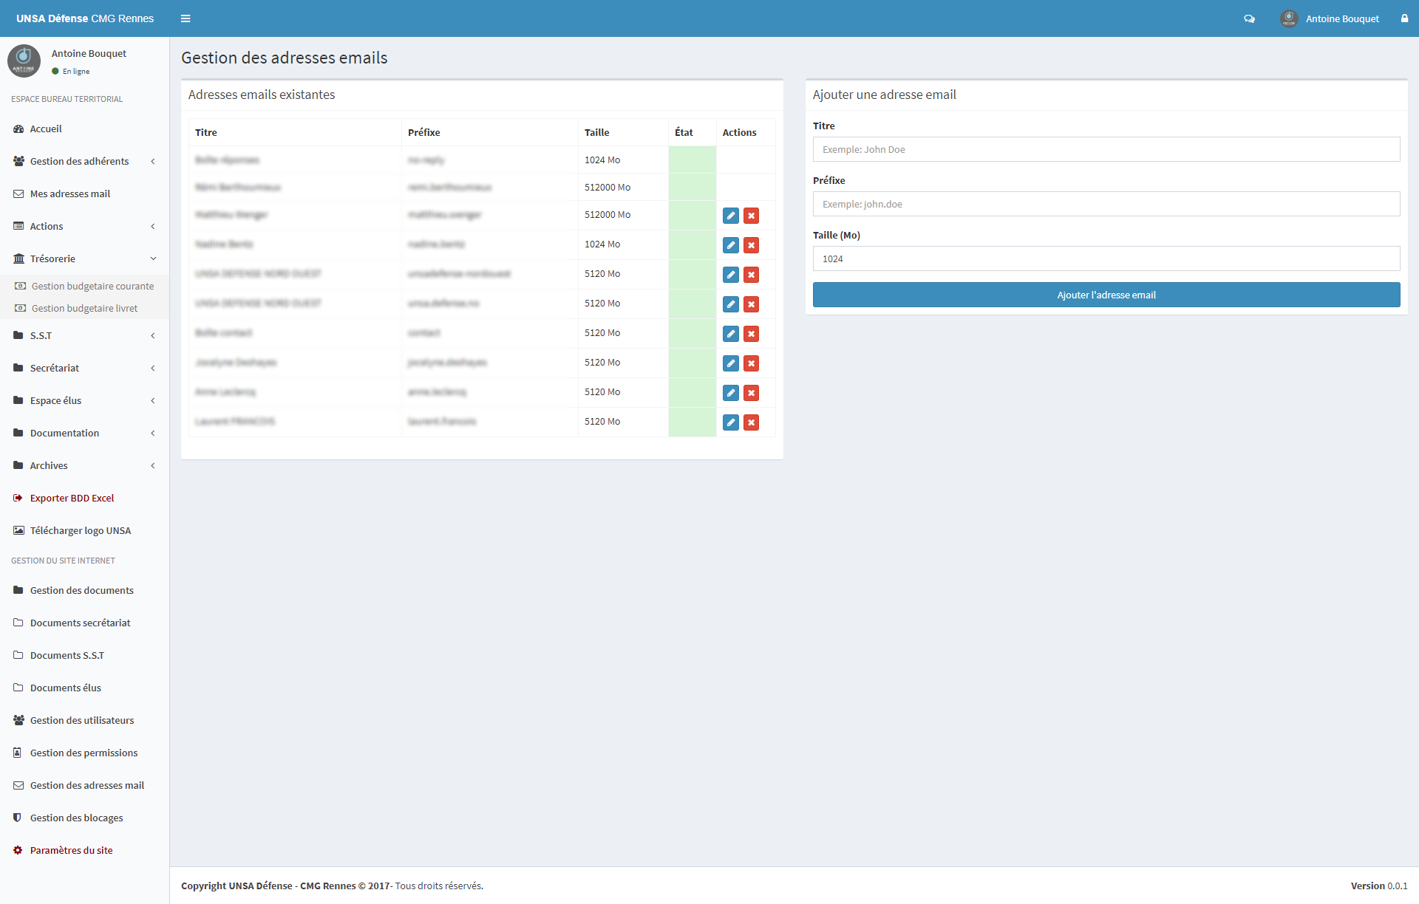This screenshot has height=904, width=1419.
Task: Open Gestion des blocages
Action: pos(84,818)
